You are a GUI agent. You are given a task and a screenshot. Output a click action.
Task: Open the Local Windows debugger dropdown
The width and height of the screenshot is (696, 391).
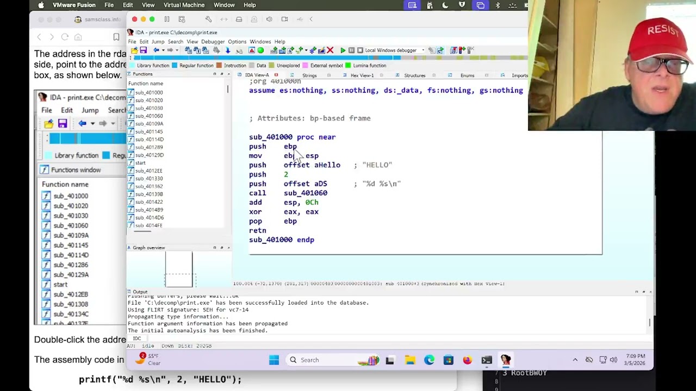click(423, 51)
